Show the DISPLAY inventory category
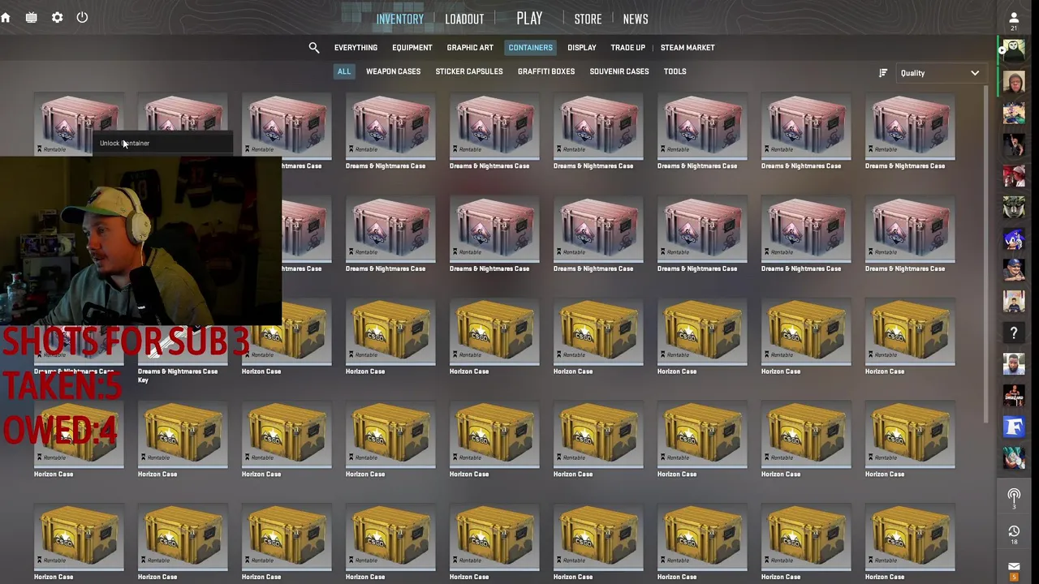 tap(581, 48)
